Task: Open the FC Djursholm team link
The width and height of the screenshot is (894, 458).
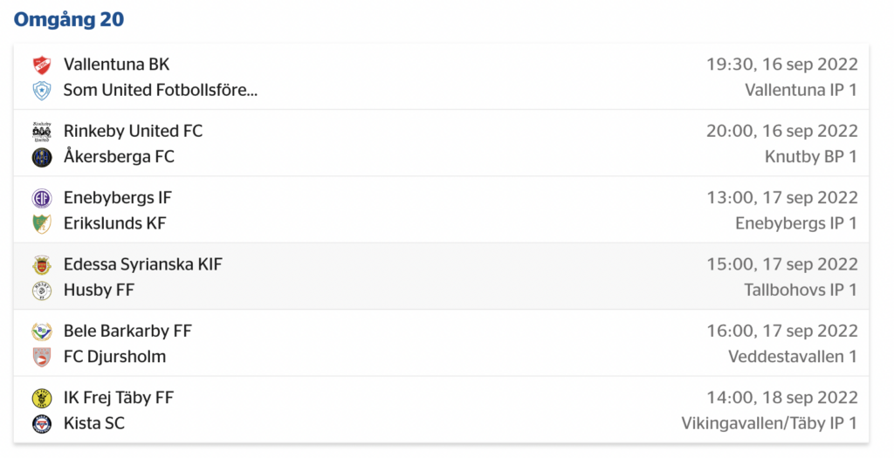Action: (114, 357)
